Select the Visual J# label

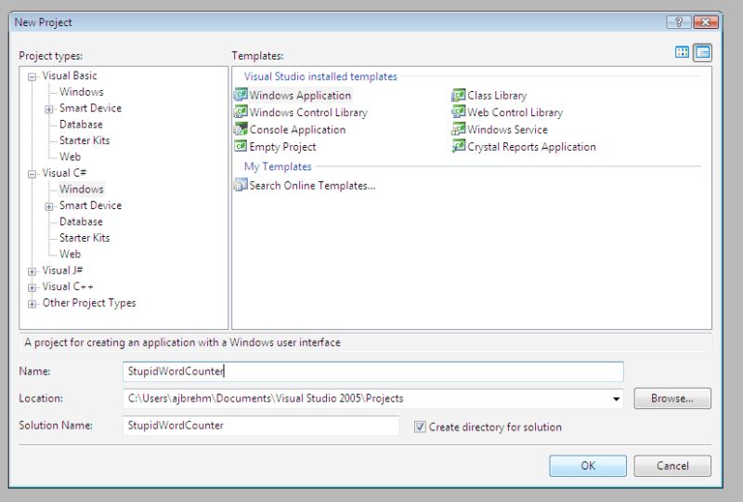tap(62, 270)
